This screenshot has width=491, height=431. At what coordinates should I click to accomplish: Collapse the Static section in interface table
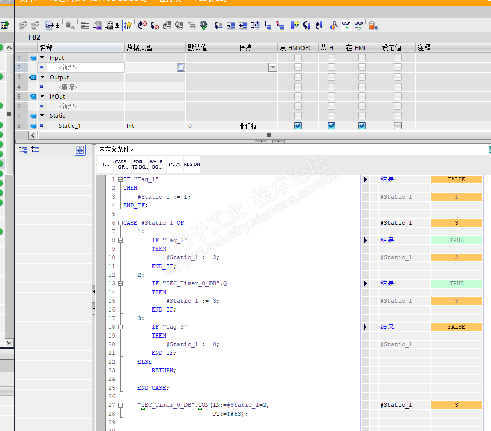pos(43,116)
